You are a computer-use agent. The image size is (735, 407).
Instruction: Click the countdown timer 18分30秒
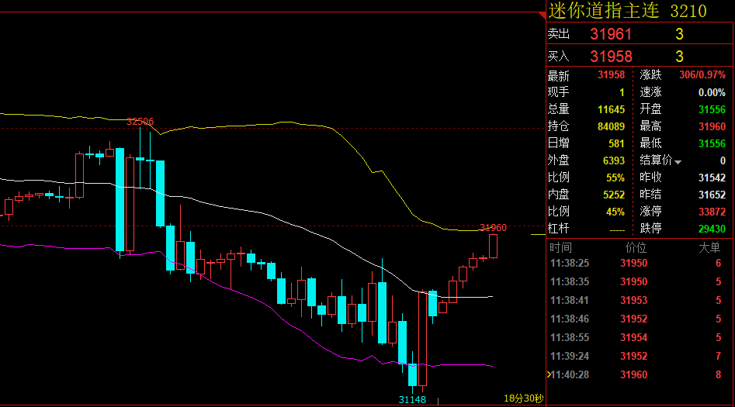[524, 398]
